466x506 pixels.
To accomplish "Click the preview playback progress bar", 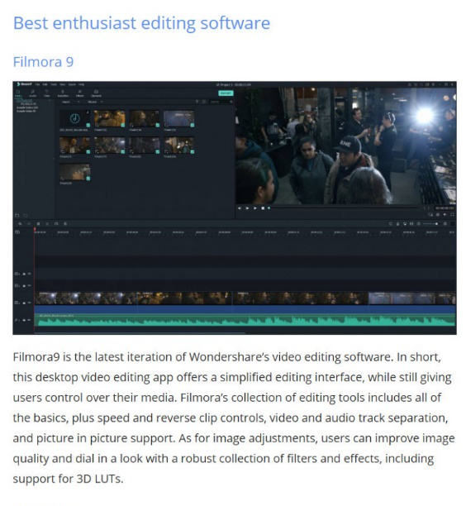I will click(x=344, y=208).
